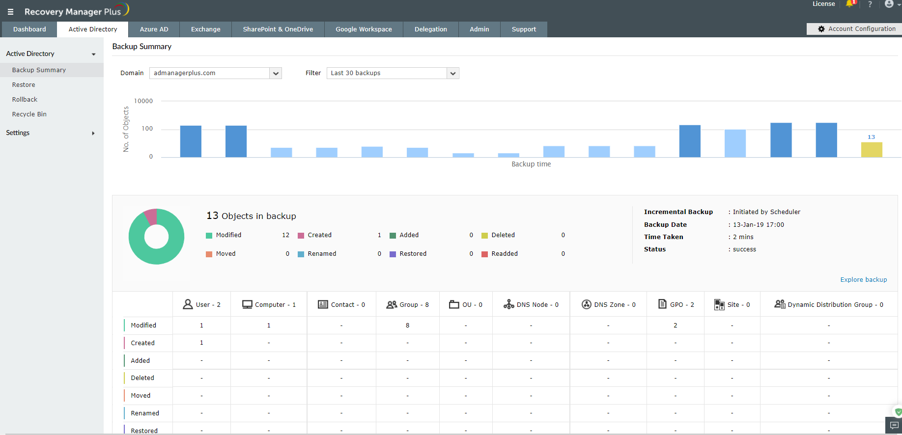
Task: Open the chat message icon at bottom right
Action: point(894,425)
